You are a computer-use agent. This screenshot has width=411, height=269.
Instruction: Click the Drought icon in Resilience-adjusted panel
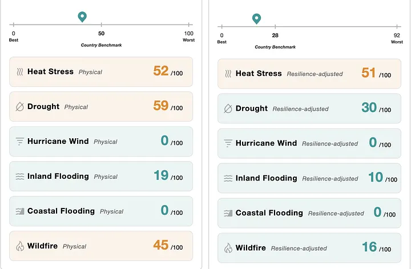point(228,109)
